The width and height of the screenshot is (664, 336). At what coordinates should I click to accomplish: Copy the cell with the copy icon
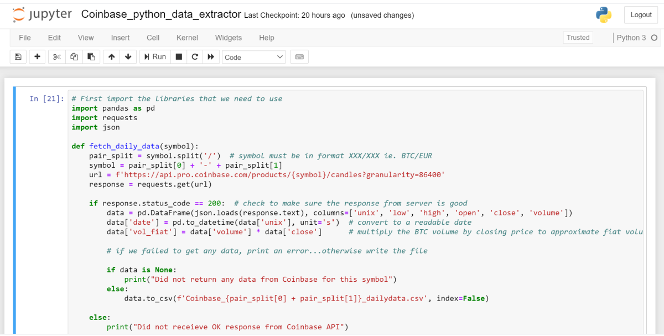(x=74, y=56)
